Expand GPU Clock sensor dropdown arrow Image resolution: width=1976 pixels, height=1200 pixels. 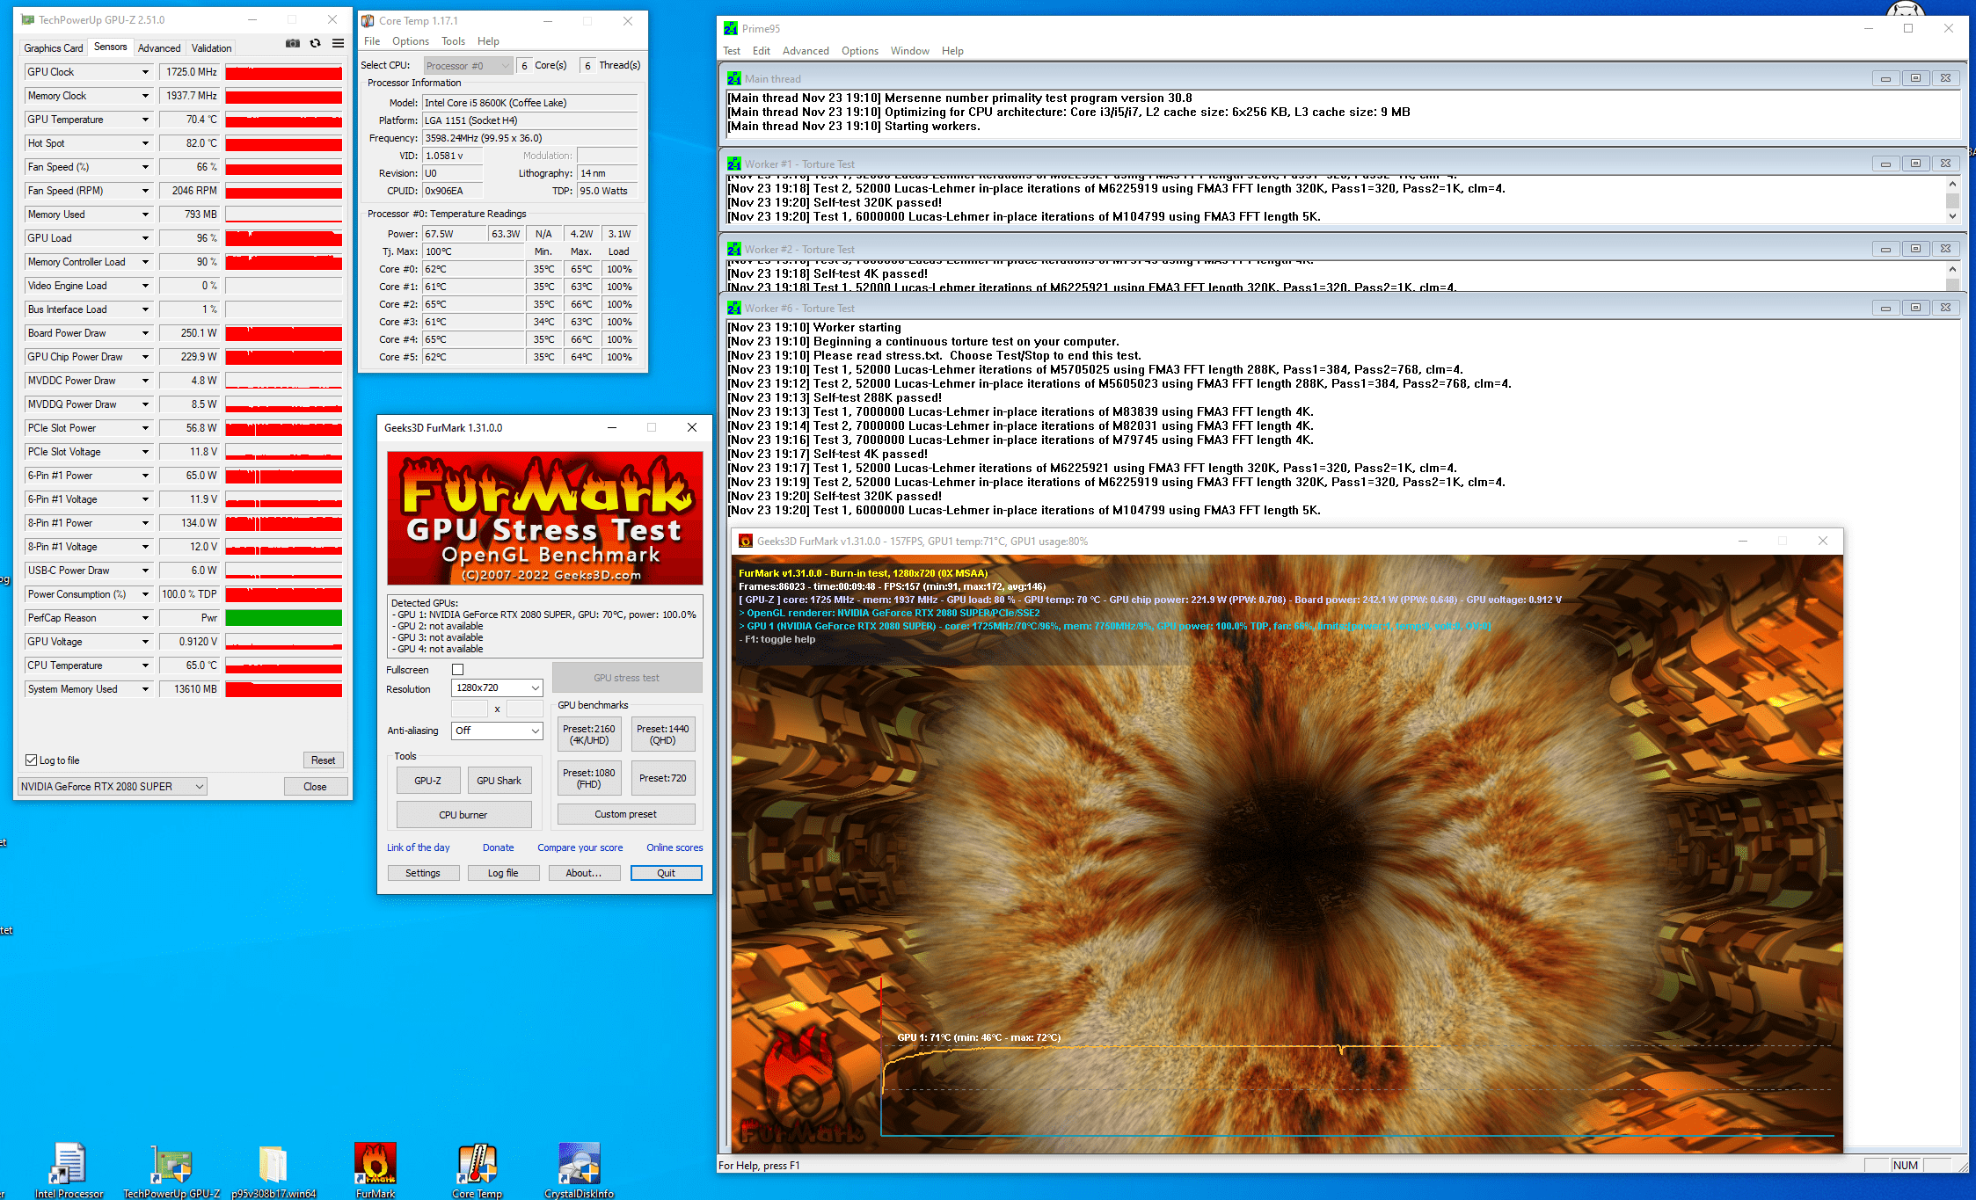(x=145, y=72)
